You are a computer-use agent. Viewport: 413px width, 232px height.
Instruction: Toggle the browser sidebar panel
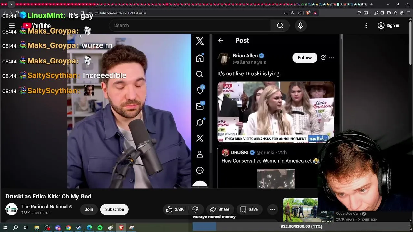[382, 13]
